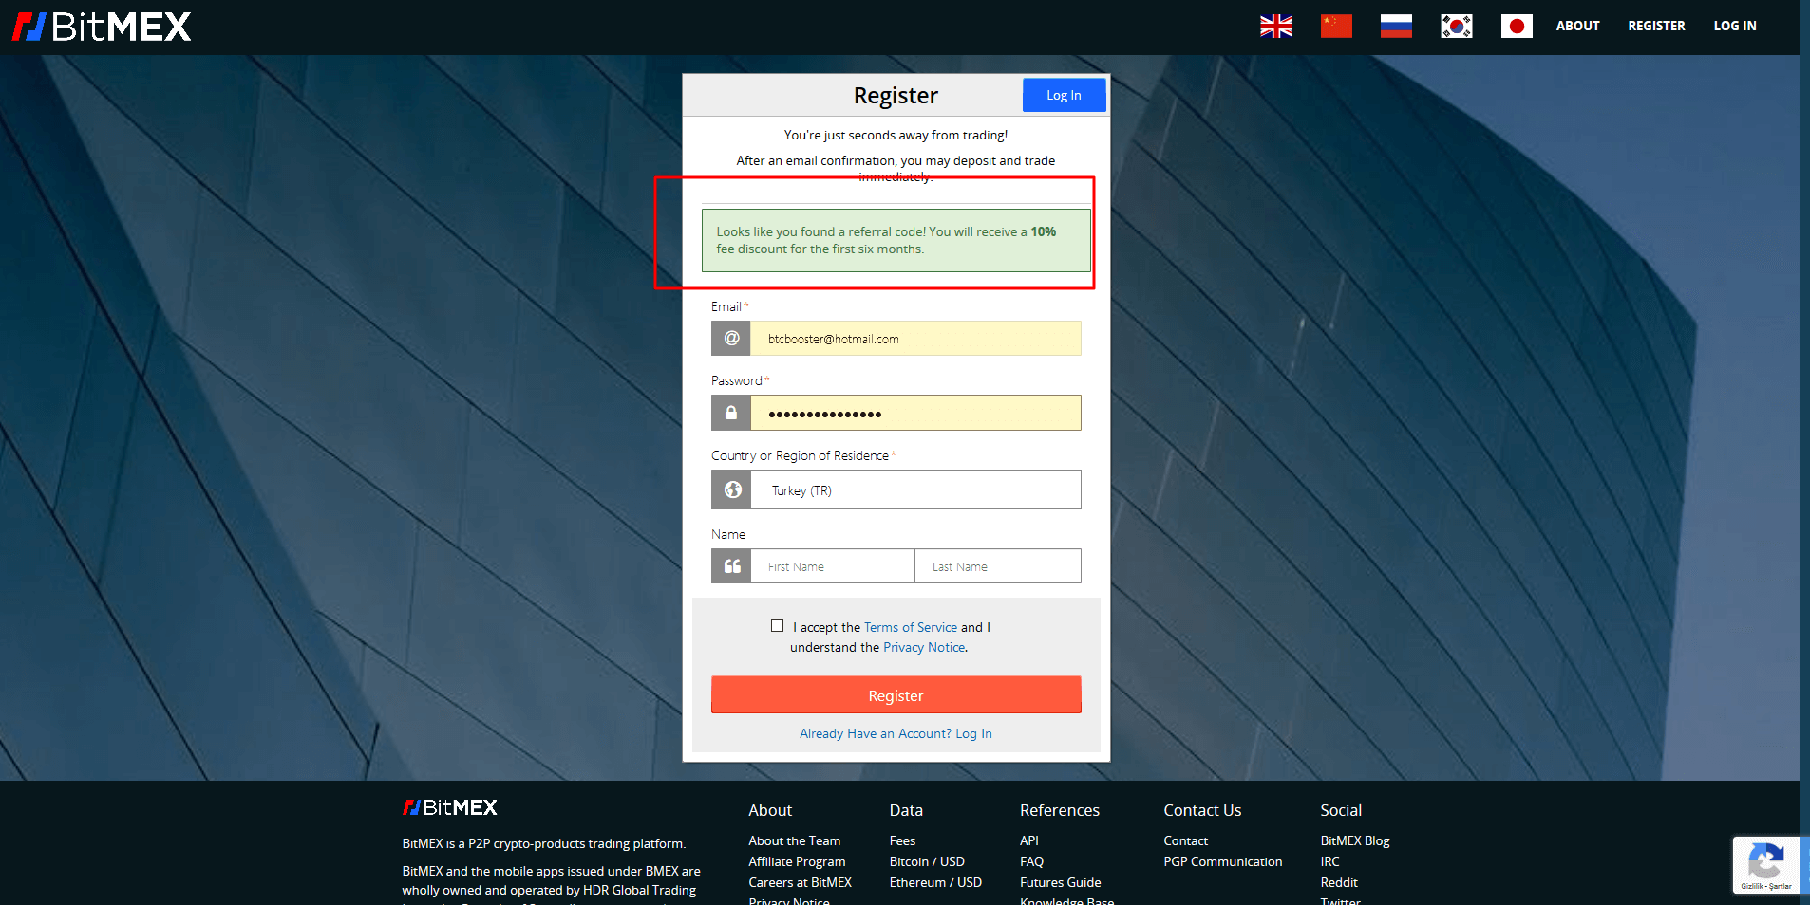Viewport: 1810px width, 905px height.
Task: Focus the First Name input field
Action: (x=833, y=566)
